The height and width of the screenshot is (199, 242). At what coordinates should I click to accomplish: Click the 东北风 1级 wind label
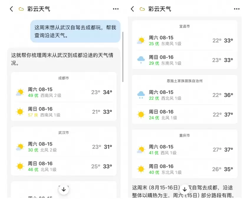pos(172,172)
